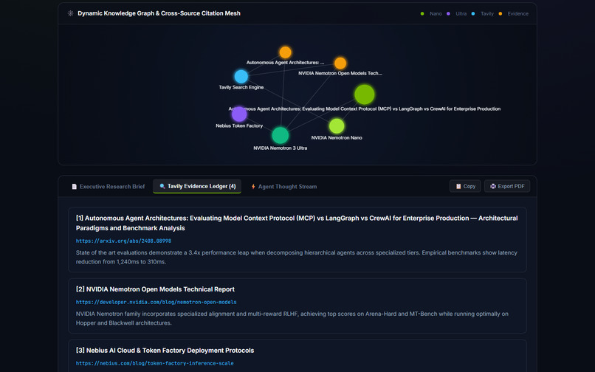Screen dimensions: 595x372
Task: Click evidence title [2] NVIDIA Nemotron Open Models Technical Report
Action: 155,289
